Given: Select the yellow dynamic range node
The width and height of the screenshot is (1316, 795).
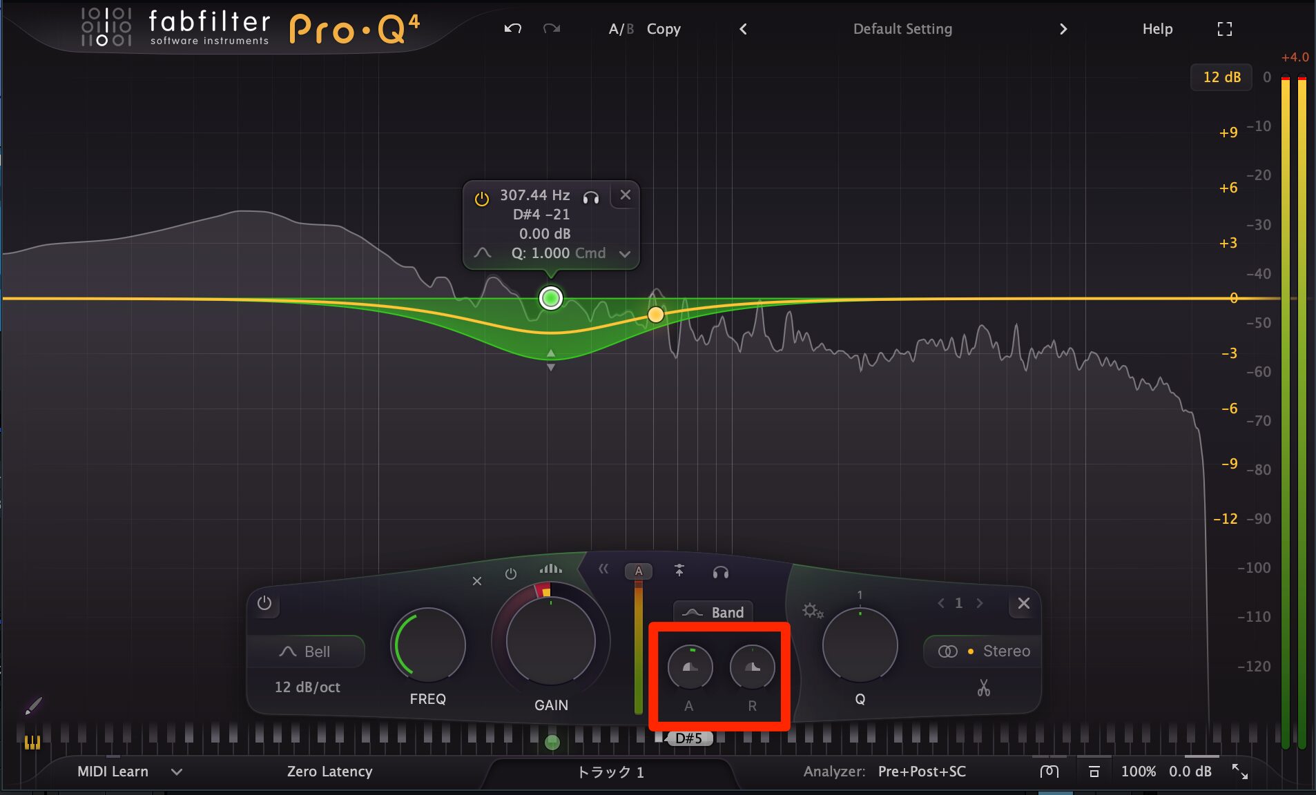Looking at the screenshot, I should [655, 315].
